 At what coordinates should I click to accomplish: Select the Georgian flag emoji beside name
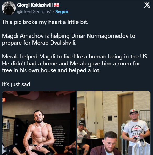click(57, 5)
